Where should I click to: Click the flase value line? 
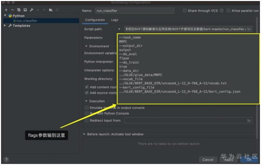pyautogui.click(x=124, y=58)
